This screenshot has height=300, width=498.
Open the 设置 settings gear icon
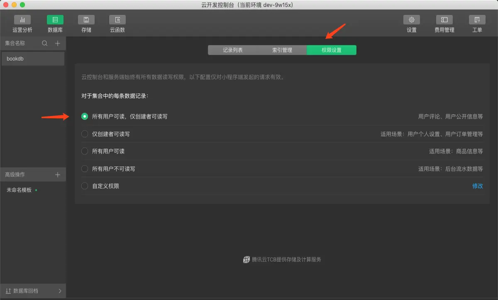pyautogui.click(x=412, y=20)
